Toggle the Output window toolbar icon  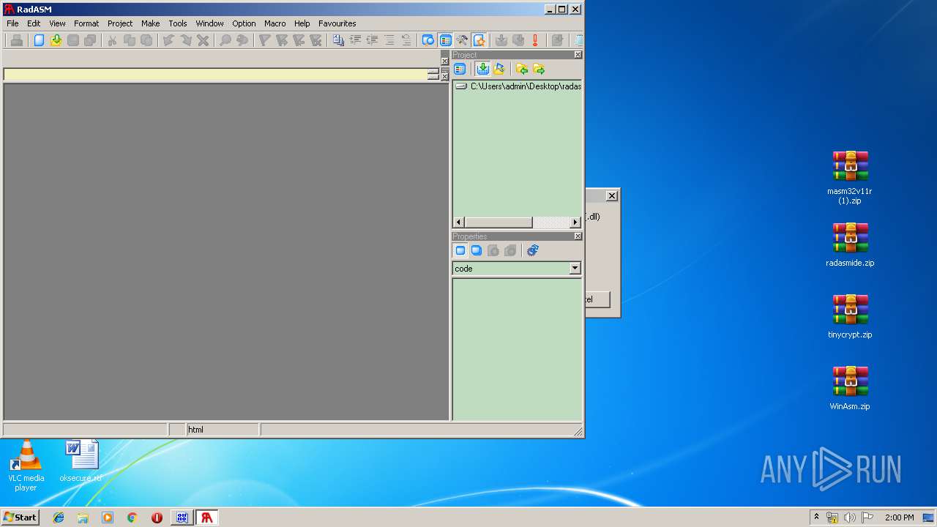click(x=428, y=40)
